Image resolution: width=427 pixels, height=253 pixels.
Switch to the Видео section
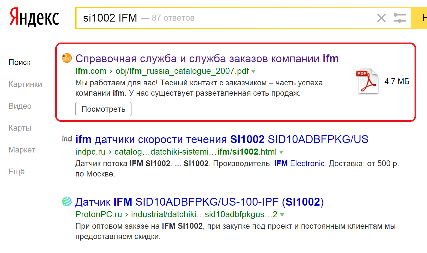[x=20, y=106]
